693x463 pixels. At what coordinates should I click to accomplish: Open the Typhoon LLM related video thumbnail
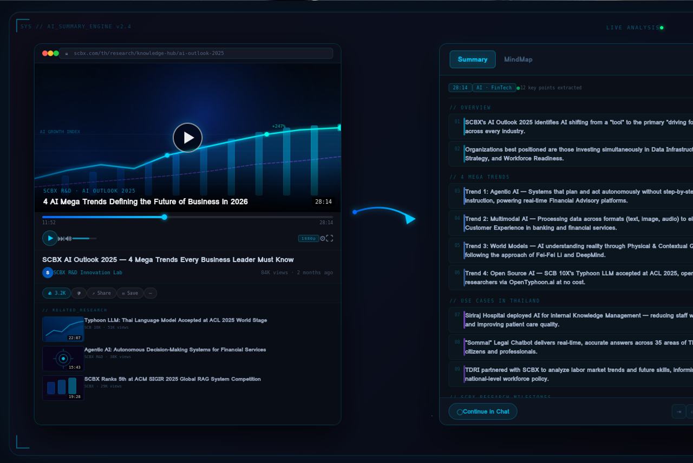click(x=63, y=329)
